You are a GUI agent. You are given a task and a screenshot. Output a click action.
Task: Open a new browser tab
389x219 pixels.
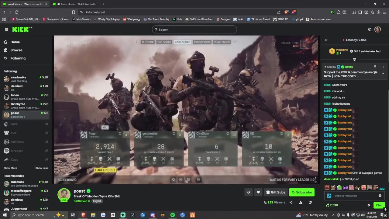point(104,4)
